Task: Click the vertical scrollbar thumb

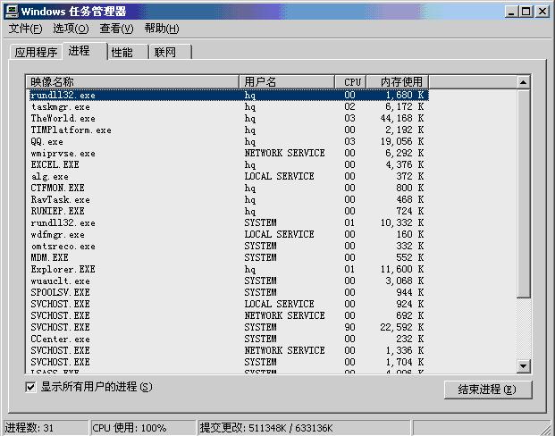Action: pos(523,194)
